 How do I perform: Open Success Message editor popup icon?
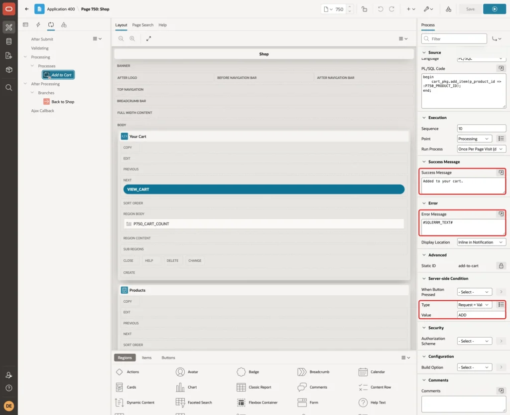501,172
